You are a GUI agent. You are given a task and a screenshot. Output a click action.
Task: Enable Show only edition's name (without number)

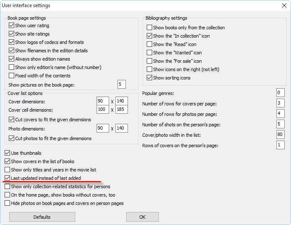pyautogui.click(x=12, y=67)
